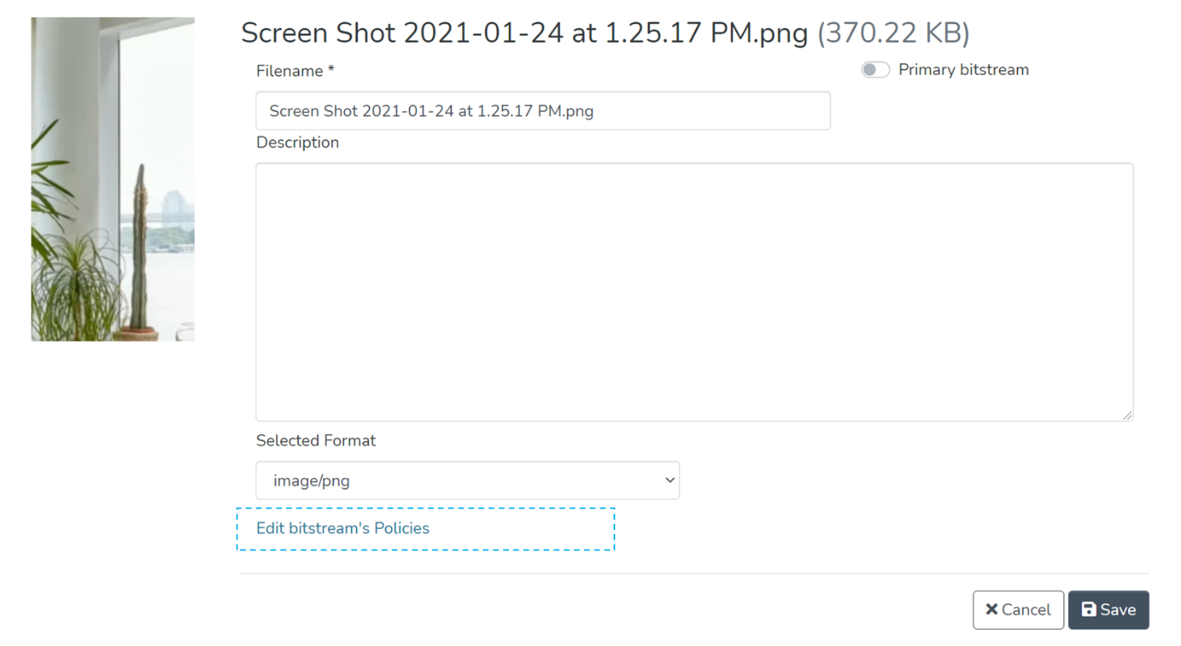Click the 370.22 KB file size text

pos(893,34)
